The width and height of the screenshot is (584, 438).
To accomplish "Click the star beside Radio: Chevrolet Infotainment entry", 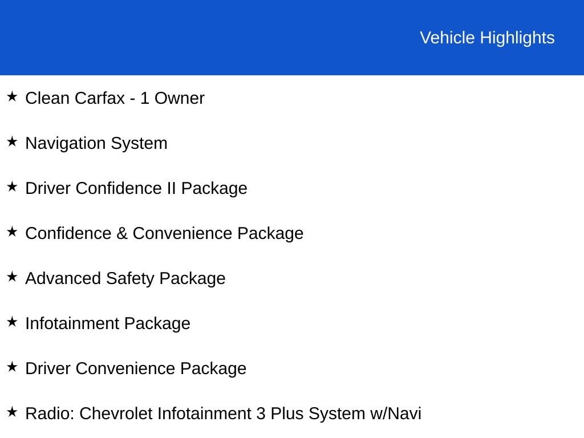I will click(12, 412).
